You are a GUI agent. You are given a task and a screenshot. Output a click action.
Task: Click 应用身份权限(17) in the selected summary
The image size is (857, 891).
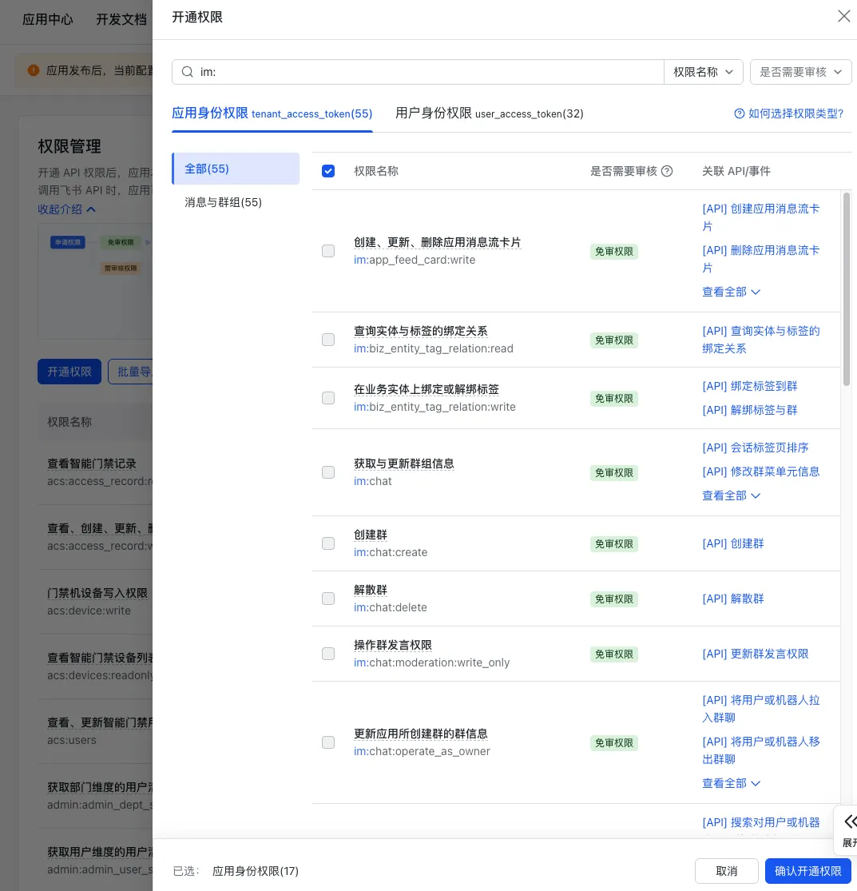pyautogui.click(x=255, y=870)
